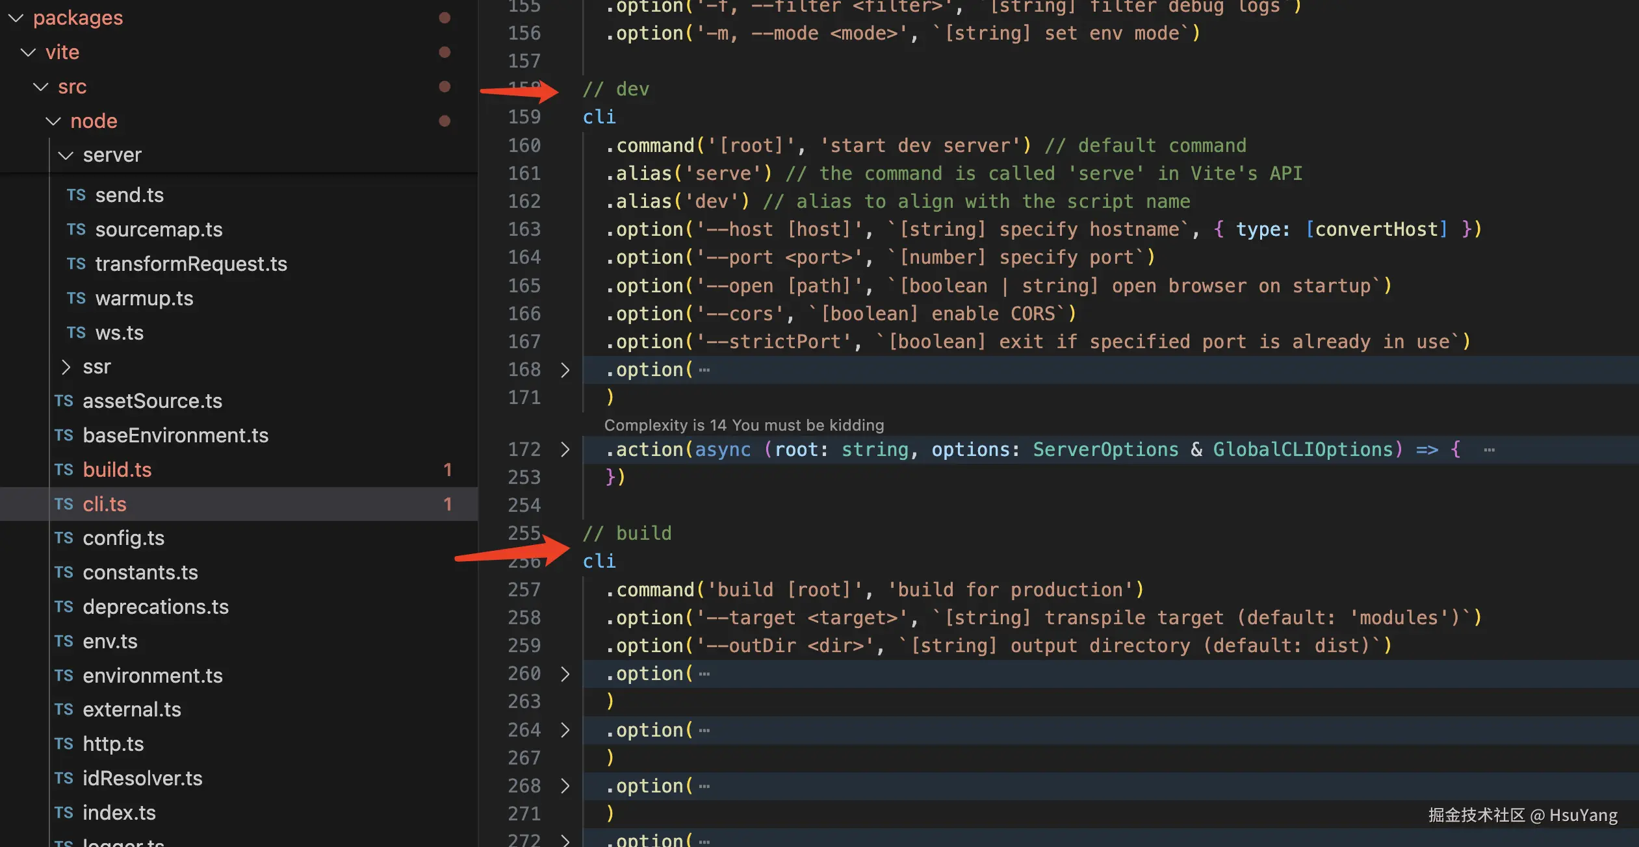1639x847 pixels.
Task: Unfold the option block at line 260
Action: (565, 674)
